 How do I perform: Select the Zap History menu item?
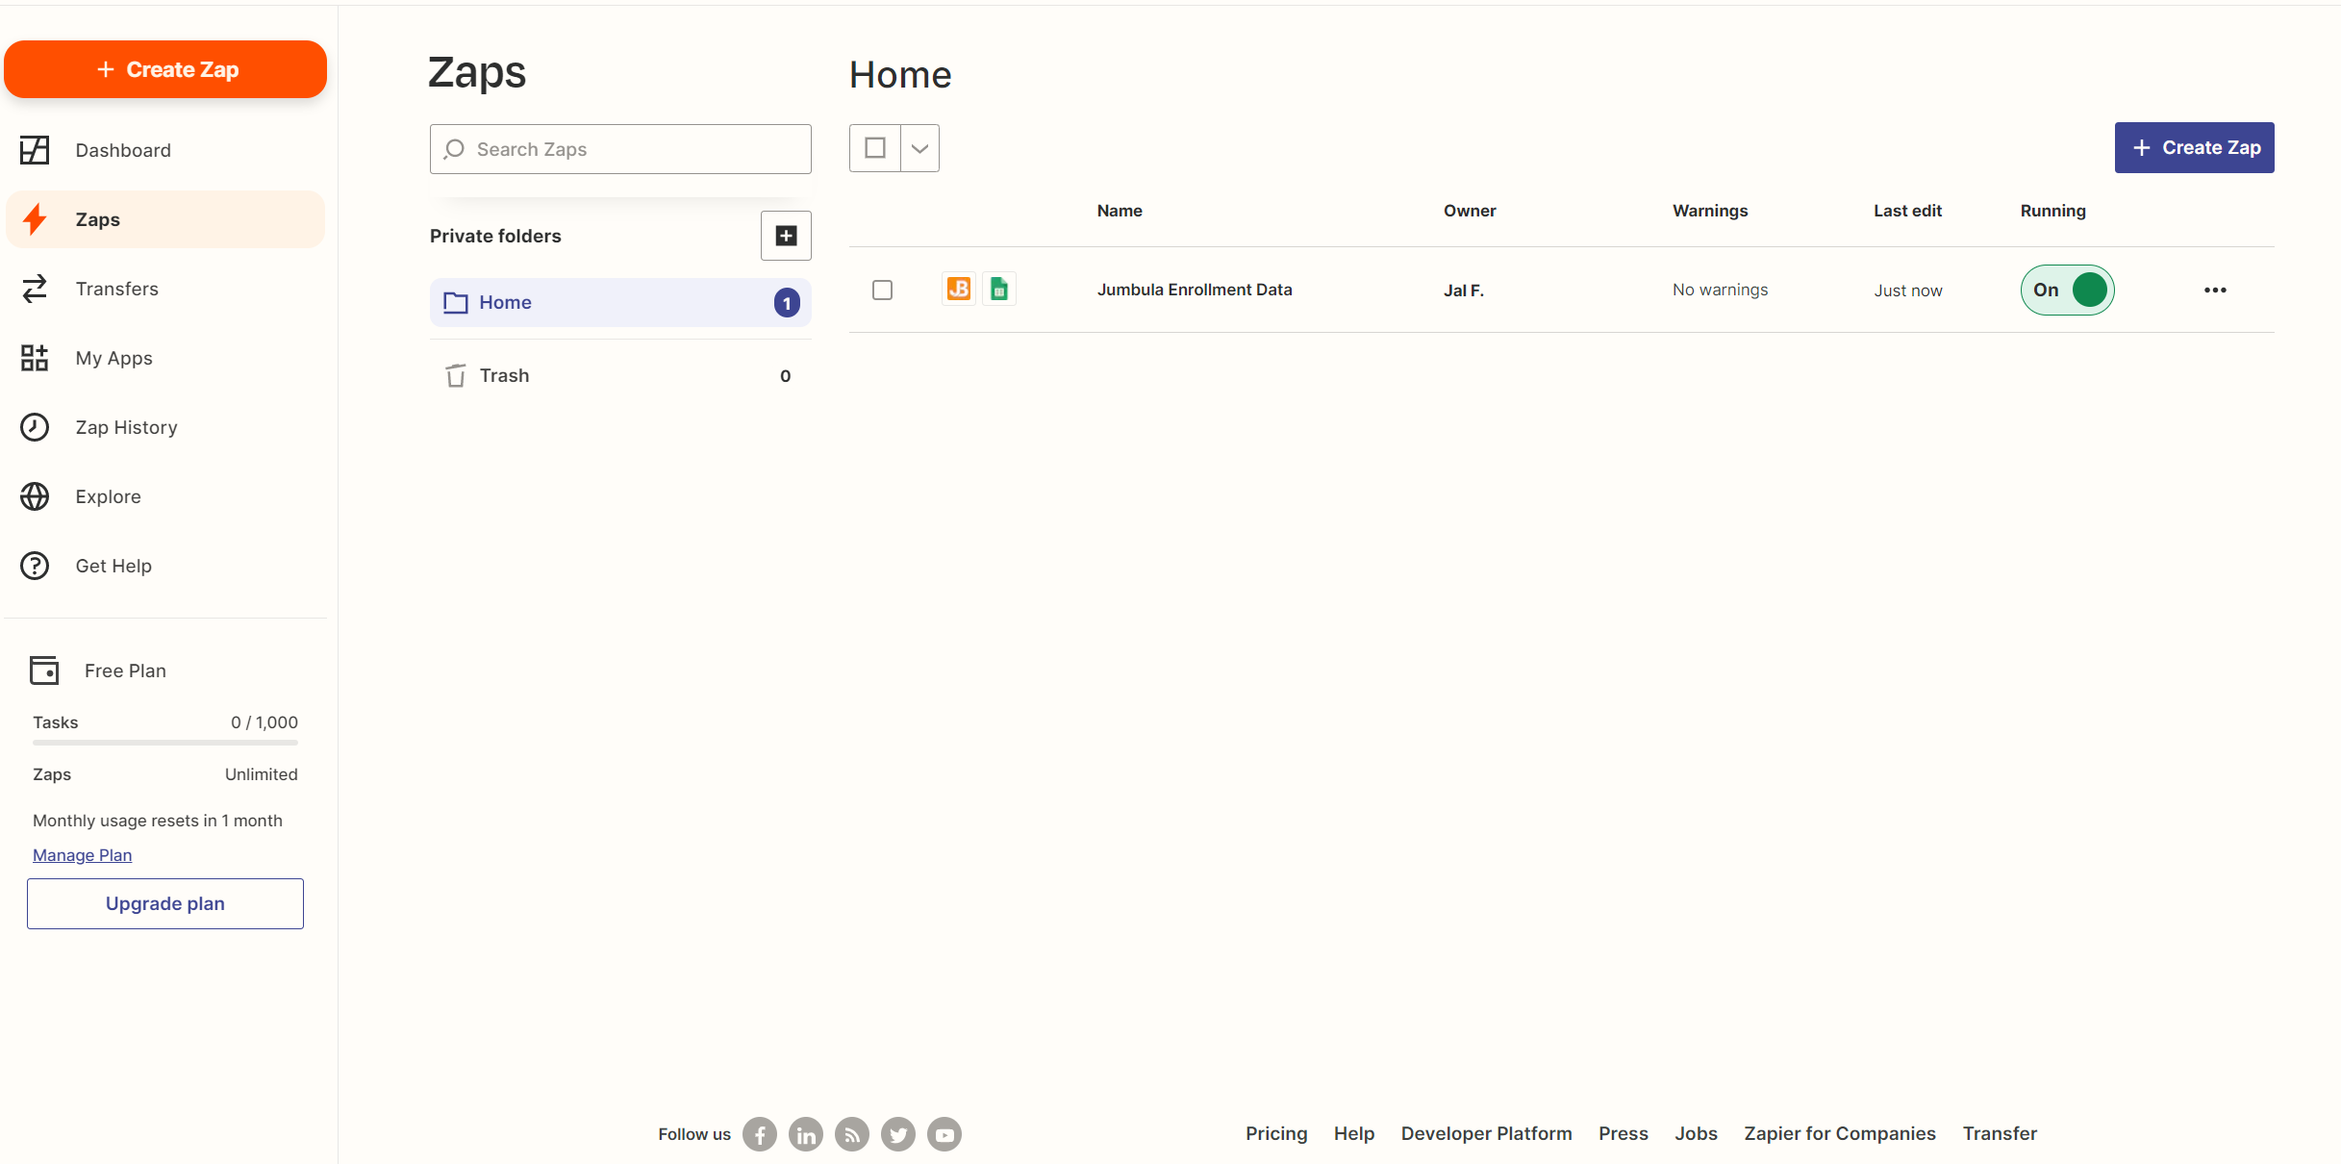click(165, 427)
